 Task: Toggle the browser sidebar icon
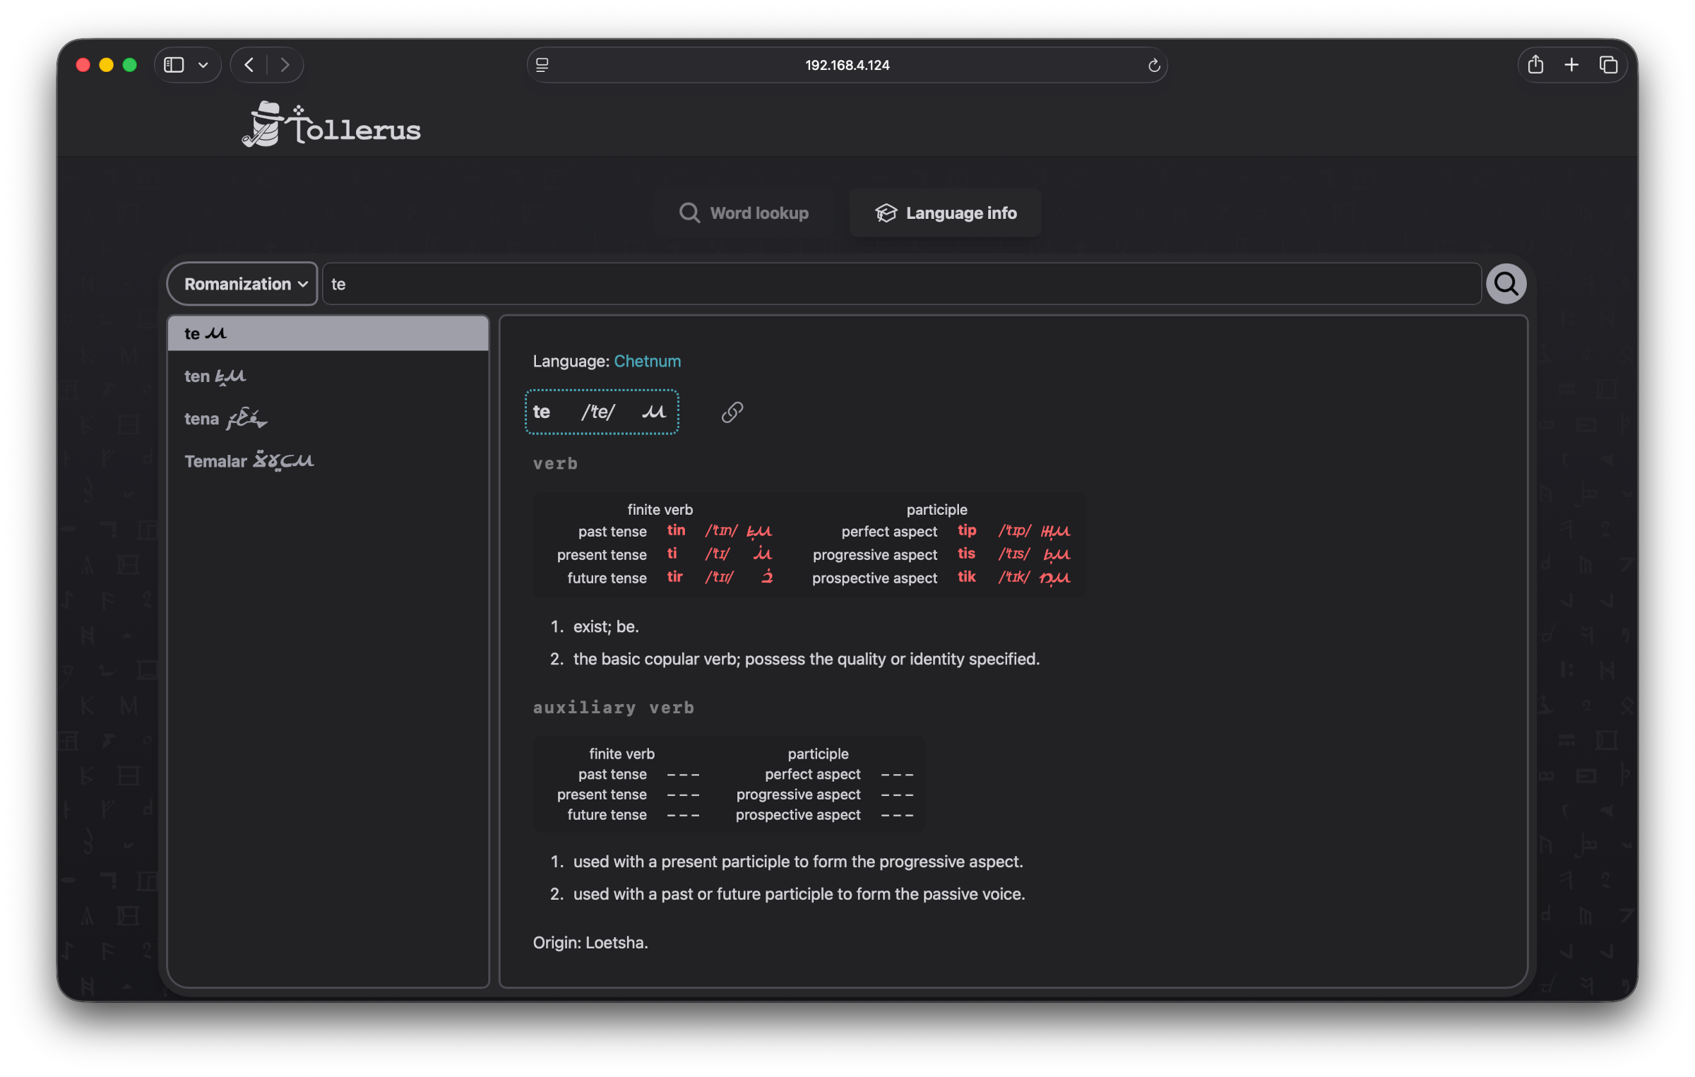(174, 64)
